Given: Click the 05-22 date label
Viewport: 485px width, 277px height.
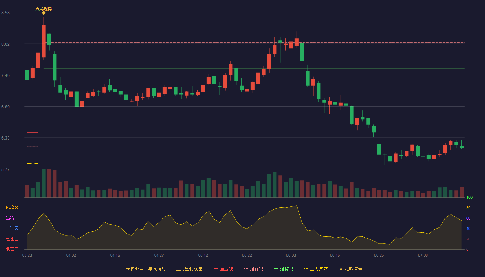Looking at the screenshot, I should click(x=247, y=255).
